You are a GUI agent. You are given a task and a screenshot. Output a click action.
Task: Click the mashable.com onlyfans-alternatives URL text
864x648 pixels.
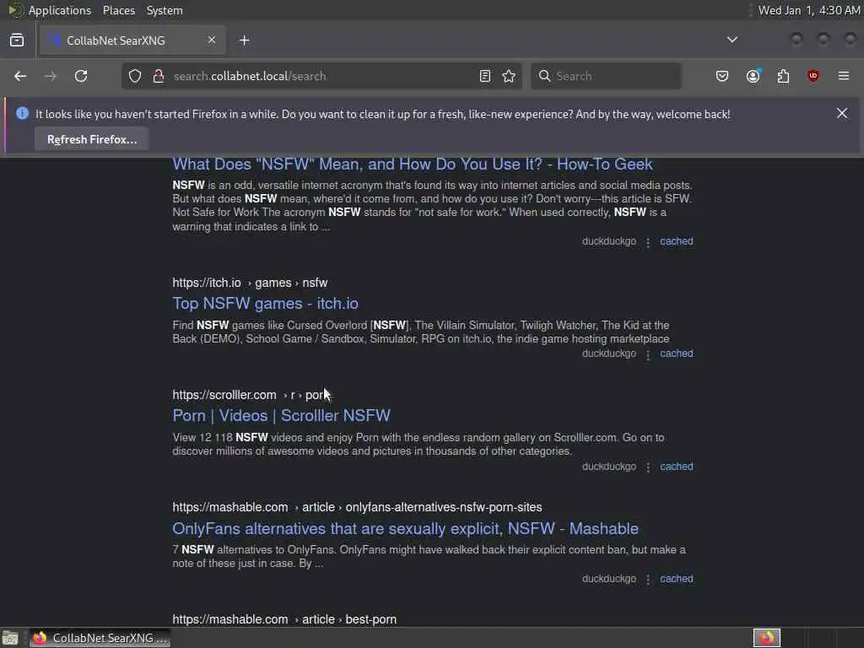357,507
